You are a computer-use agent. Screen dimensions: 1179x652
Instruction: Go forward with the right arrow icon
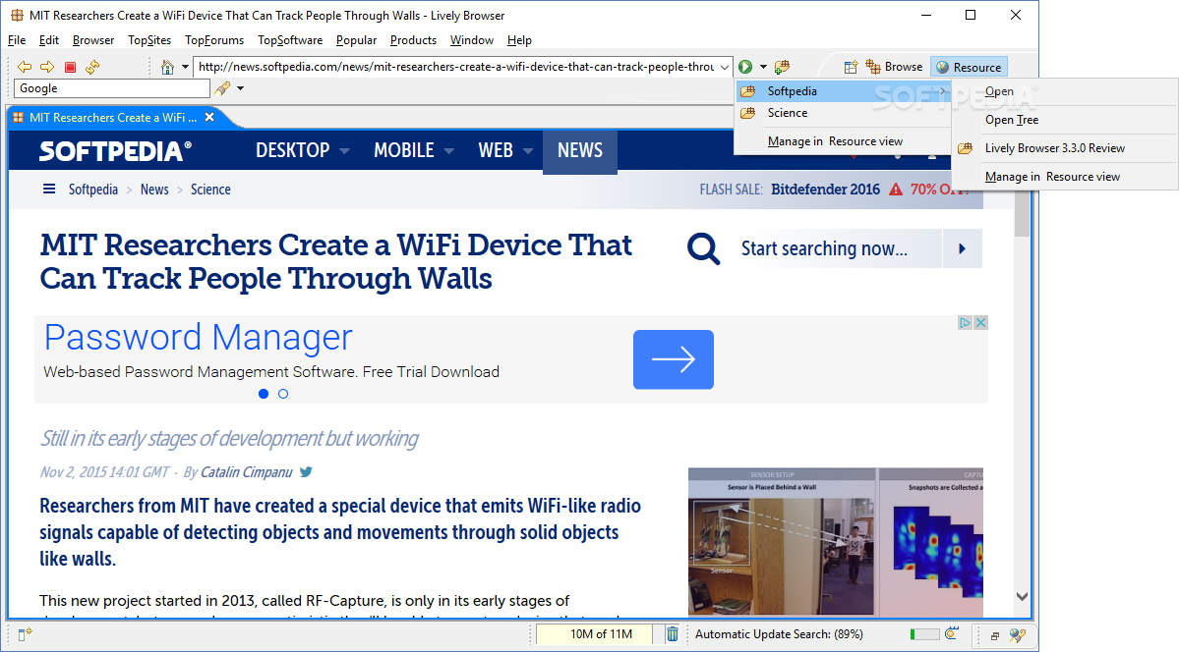(47, 67)
